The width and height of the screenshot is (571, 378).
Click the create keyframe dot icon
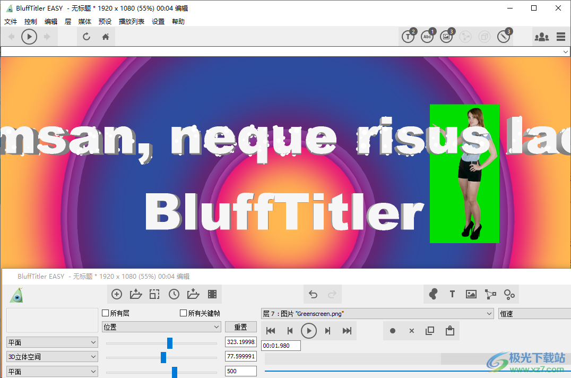pyautogui.click(x=393, y=331)
